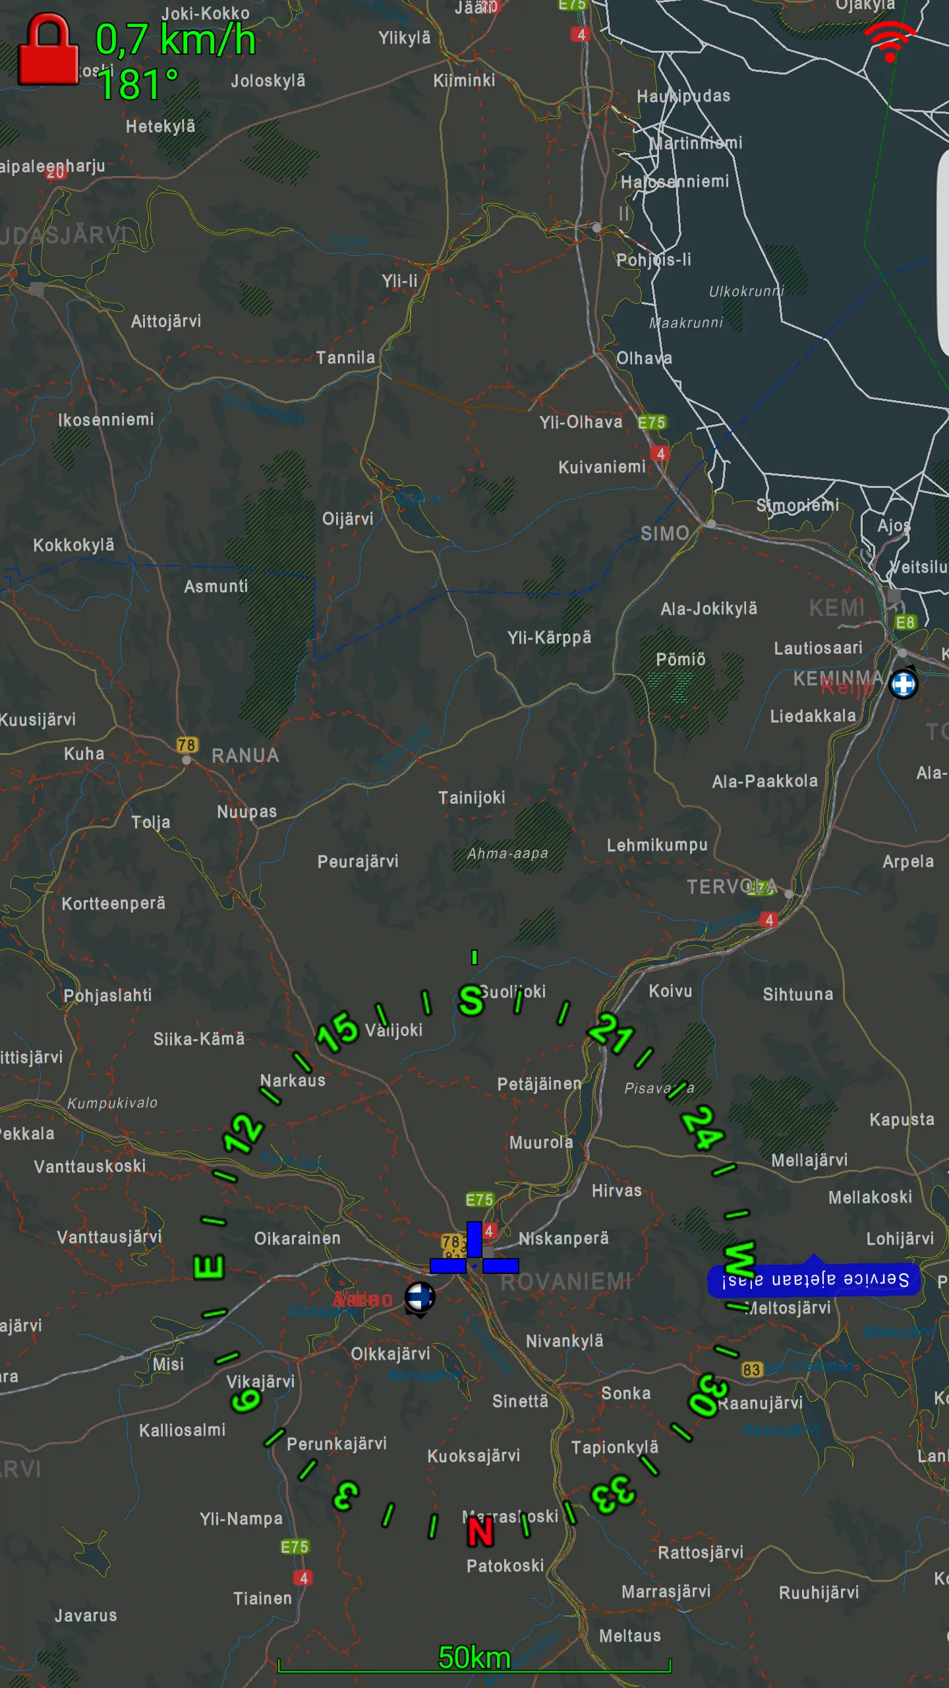
Task: Tap the 0,7 km/h speed readout
Action: coord(175,39)
